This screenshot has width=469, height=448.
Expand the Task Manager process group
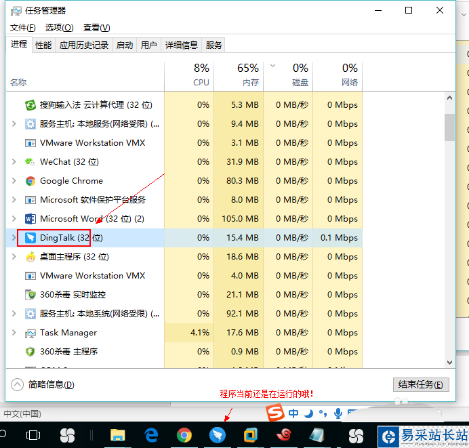pyautogui.click(x=14, y=333)
